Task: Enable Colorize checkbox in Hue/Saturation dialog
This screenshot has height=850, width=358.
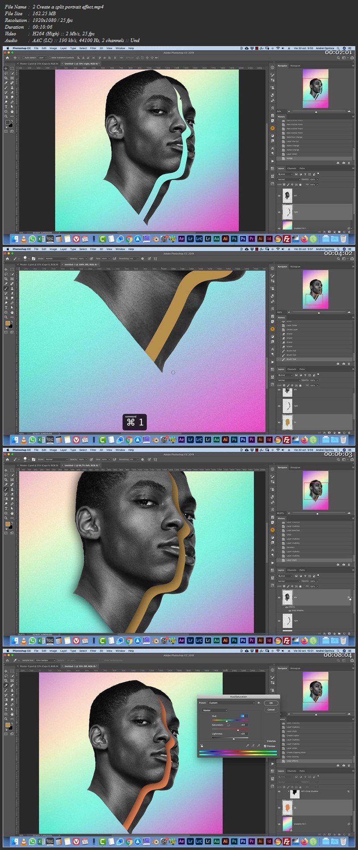Action: [265, 741]
